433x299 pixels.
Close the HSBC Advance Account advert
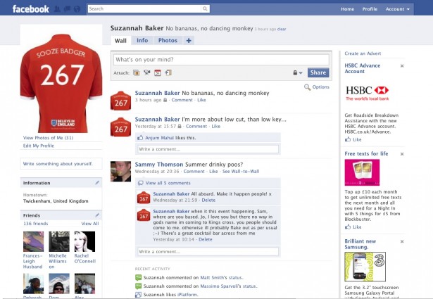point(402,65)
